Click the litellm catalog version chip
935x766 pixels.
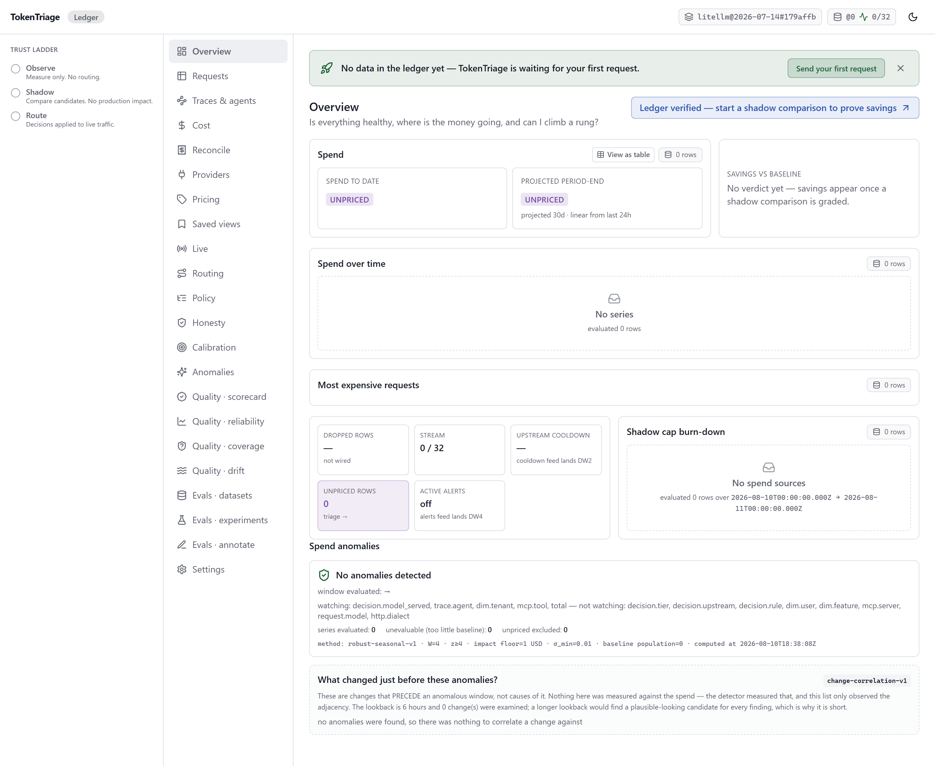point(750,17)
